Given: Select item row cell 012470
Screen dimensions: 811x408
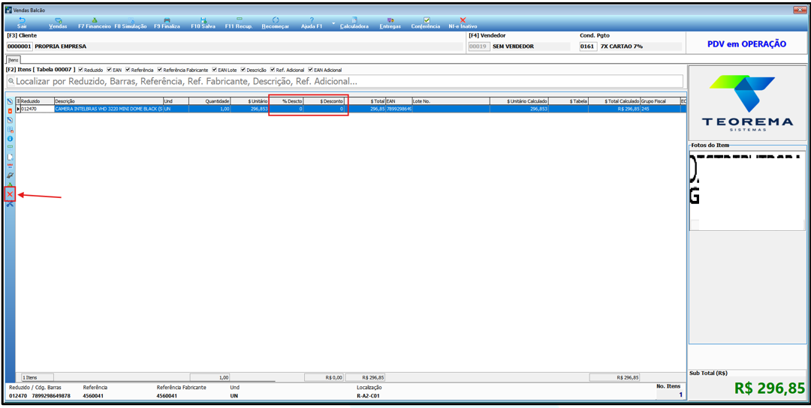Looking at the screenshot, I should pyautogui.click(x=38, y=109).
